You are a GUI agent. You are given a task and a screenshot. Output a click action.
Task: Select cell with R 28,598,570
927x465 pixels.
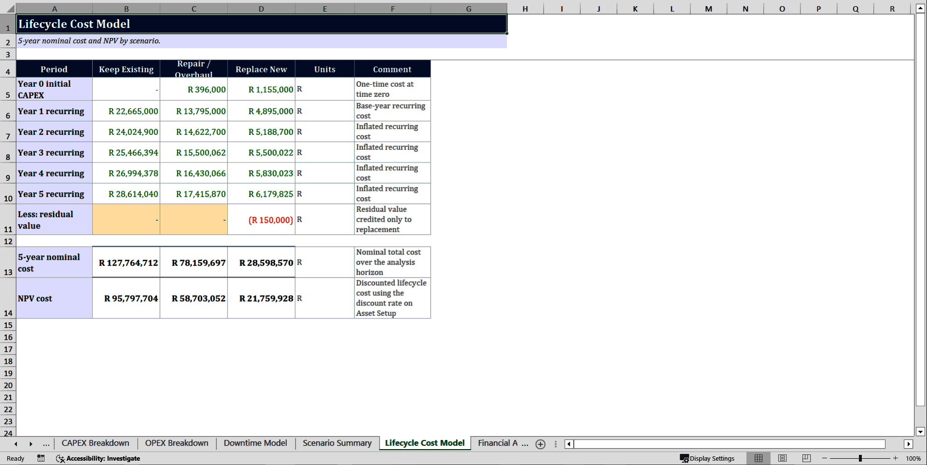tap(261, 262)
